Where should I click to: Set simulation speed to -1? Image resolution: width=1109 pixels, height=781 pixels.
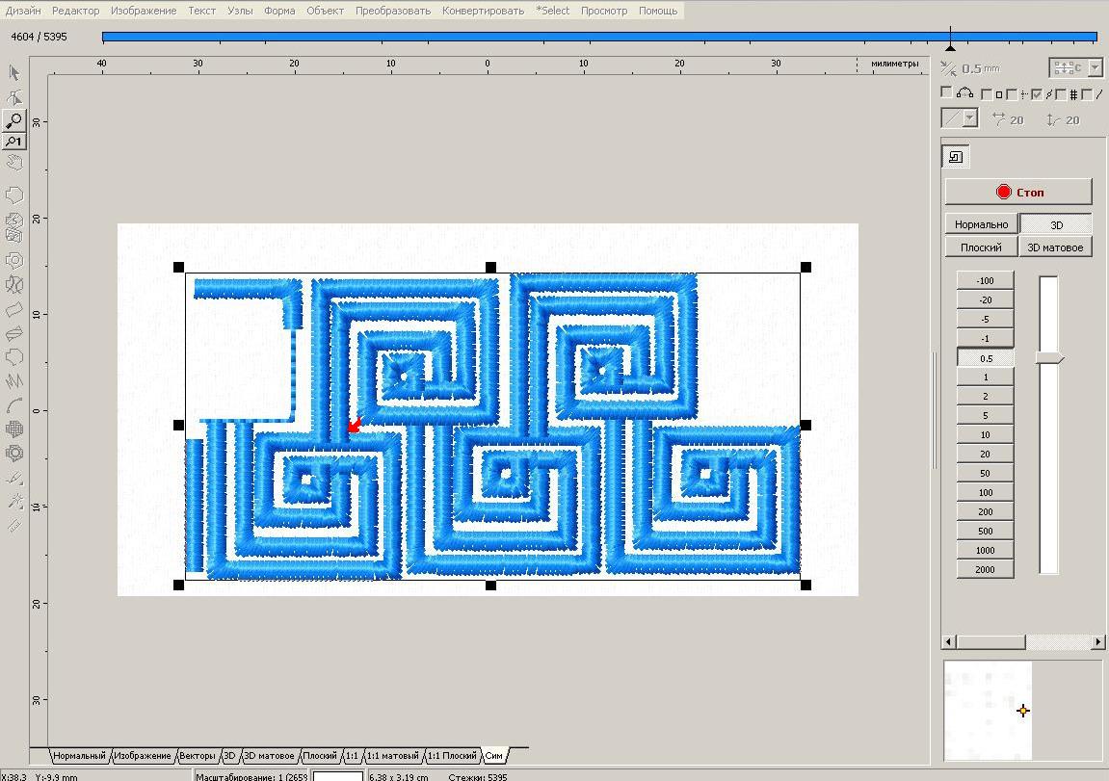pos(986,339)
